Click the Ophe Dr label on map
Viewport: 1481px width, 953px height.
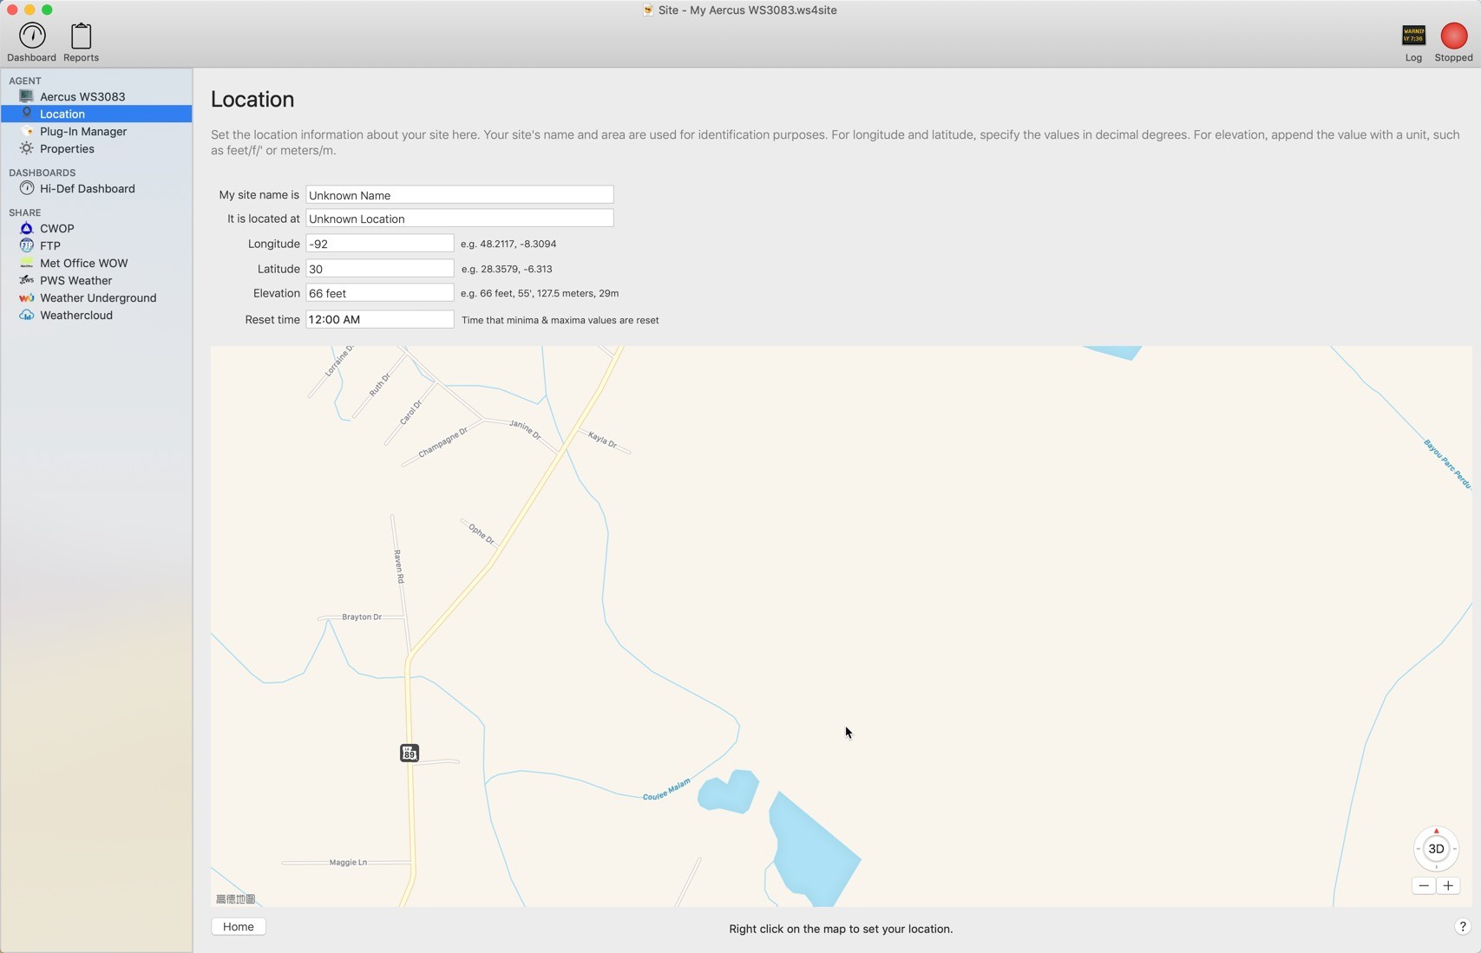click(482, 533)
